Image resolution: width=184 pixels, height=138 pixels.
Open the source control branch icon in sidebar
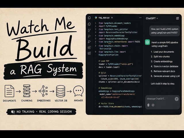click(x=89, y=30)
